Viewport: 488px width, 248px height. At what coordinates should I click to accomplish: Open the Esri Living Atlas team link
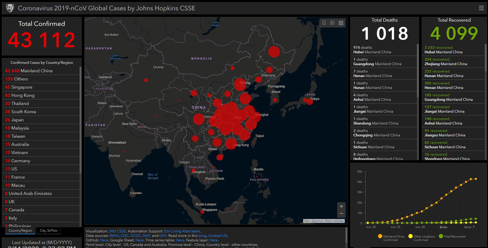[182, 231]
